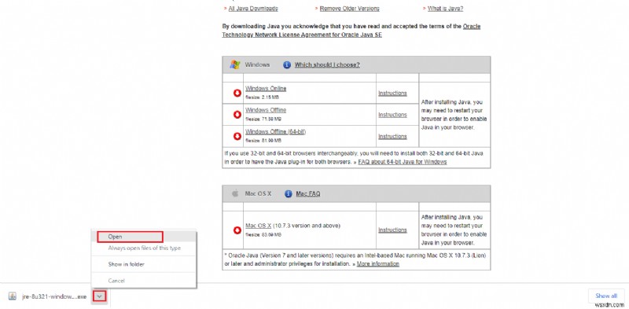Click the blue info icon beside Which should I choose

coord(287,64)
